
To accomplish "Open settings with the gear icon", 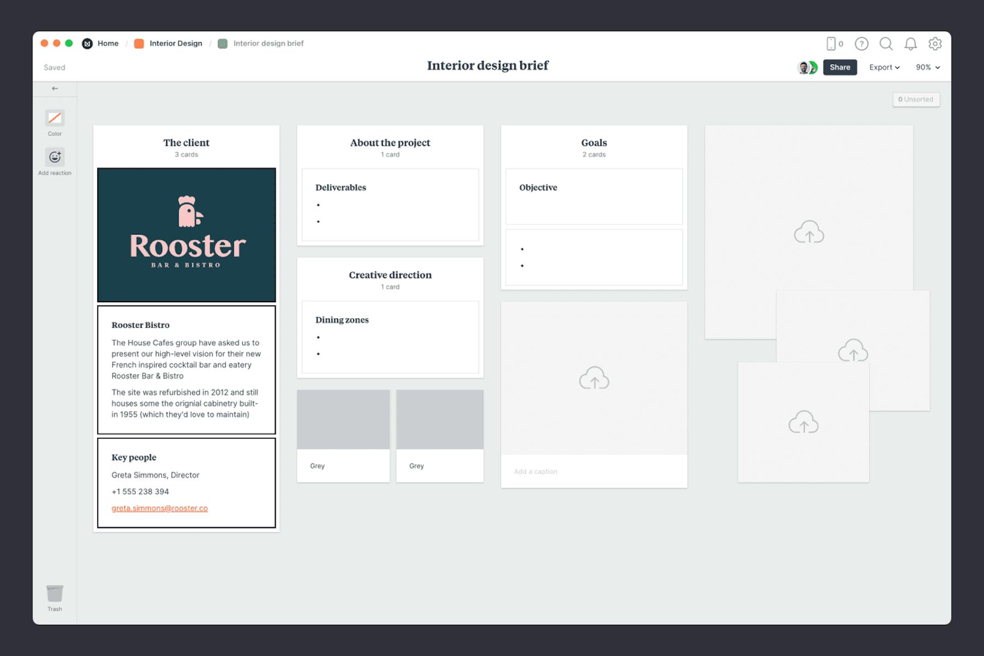I will point(936,44).
